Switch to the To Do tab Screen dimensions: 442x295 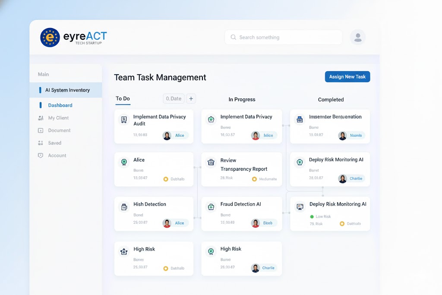pos(123,99)
